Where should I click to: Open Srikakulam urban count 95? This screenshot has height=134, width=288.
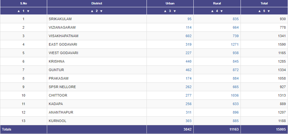pyautogui.click(x=189, y=19)
